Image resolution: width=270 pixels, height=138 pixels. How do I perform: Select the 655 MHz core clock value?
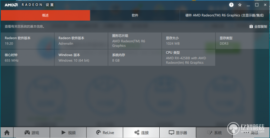click(12, 60)
